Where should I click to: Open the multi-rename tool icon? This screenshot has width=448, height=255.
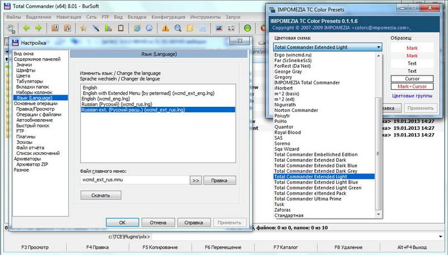(x=219, y=28)
